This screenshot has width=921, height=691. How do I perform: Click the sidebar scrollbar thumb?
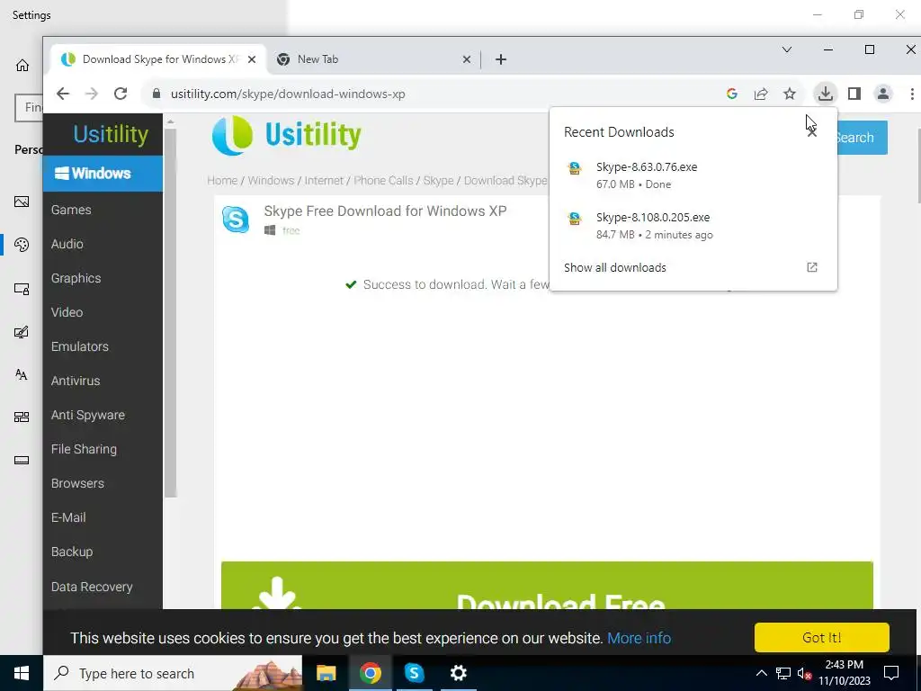click(170, 313)
